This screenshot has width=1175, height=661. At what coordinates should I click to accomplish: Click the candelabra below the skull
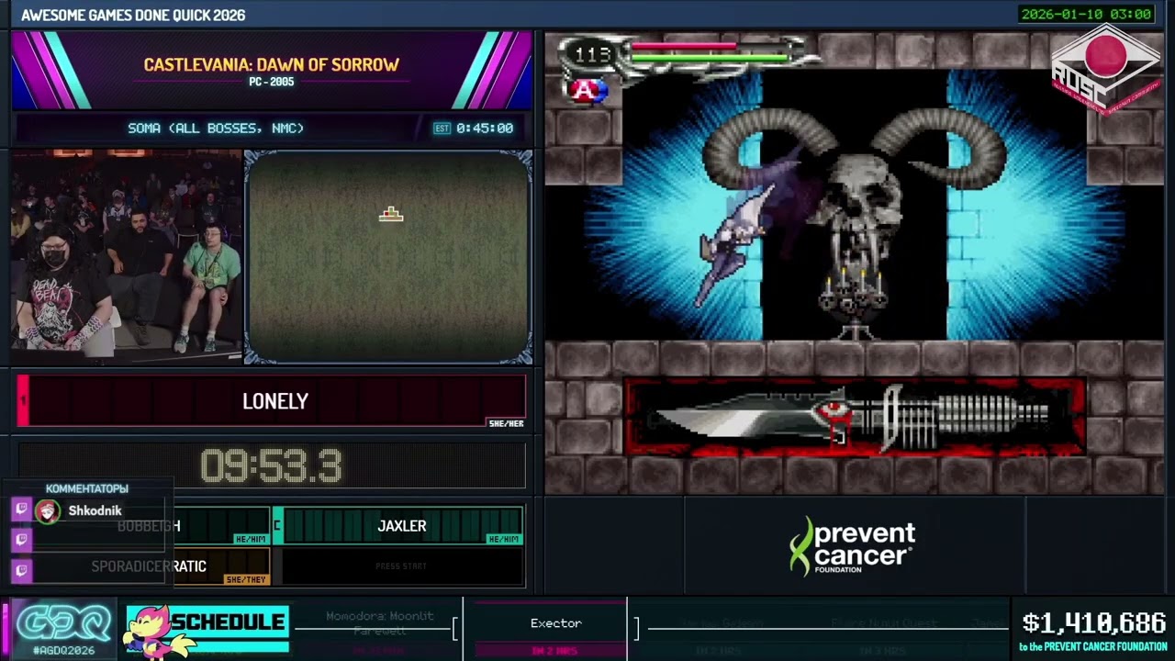click(x=854, y=303)
